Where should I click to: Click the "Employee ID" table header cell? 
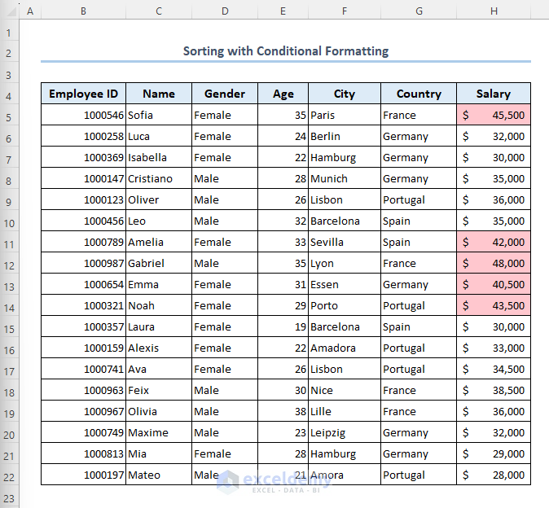click(83, 94)
